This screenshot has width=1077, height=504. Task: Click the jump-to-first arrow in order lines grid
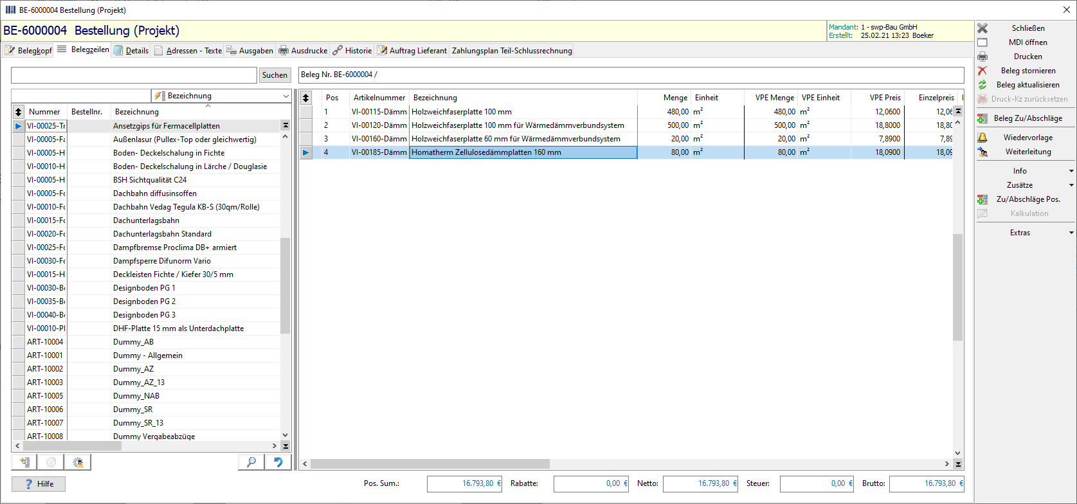(958, 111)
